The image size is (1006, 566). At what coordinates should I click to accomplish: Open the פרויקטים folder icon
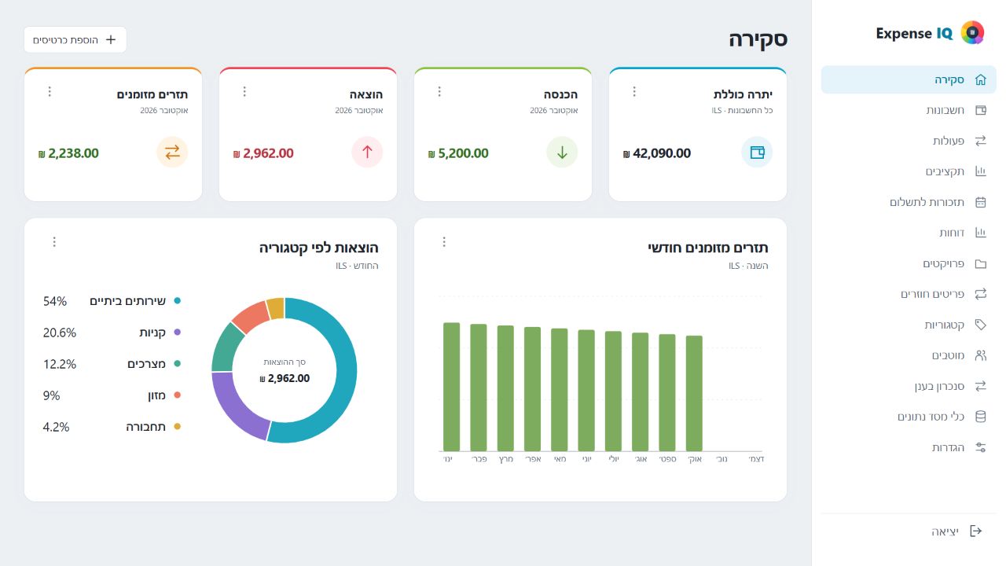[980, 263]
